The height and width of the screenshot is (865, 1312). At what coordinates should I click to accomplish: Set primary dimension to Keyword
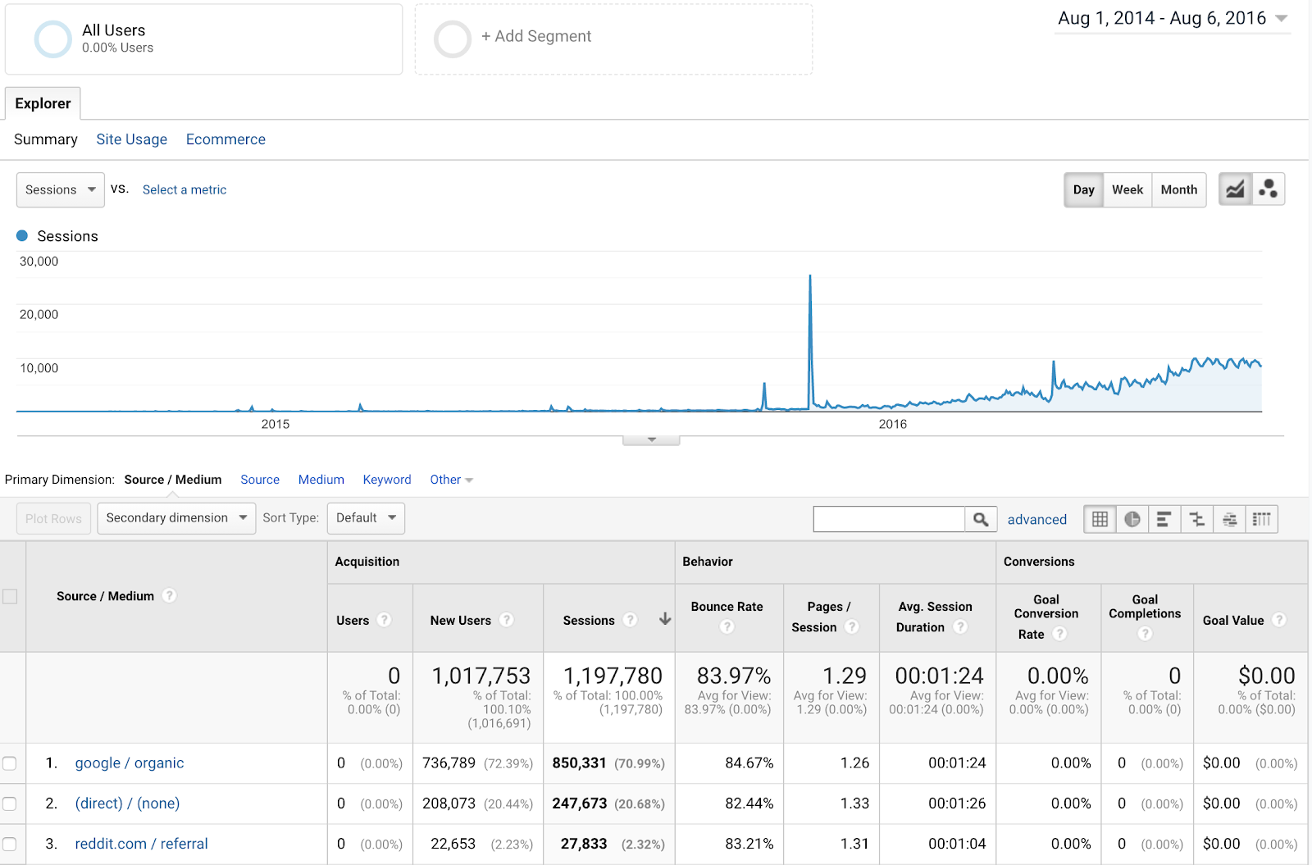[387, 480]
